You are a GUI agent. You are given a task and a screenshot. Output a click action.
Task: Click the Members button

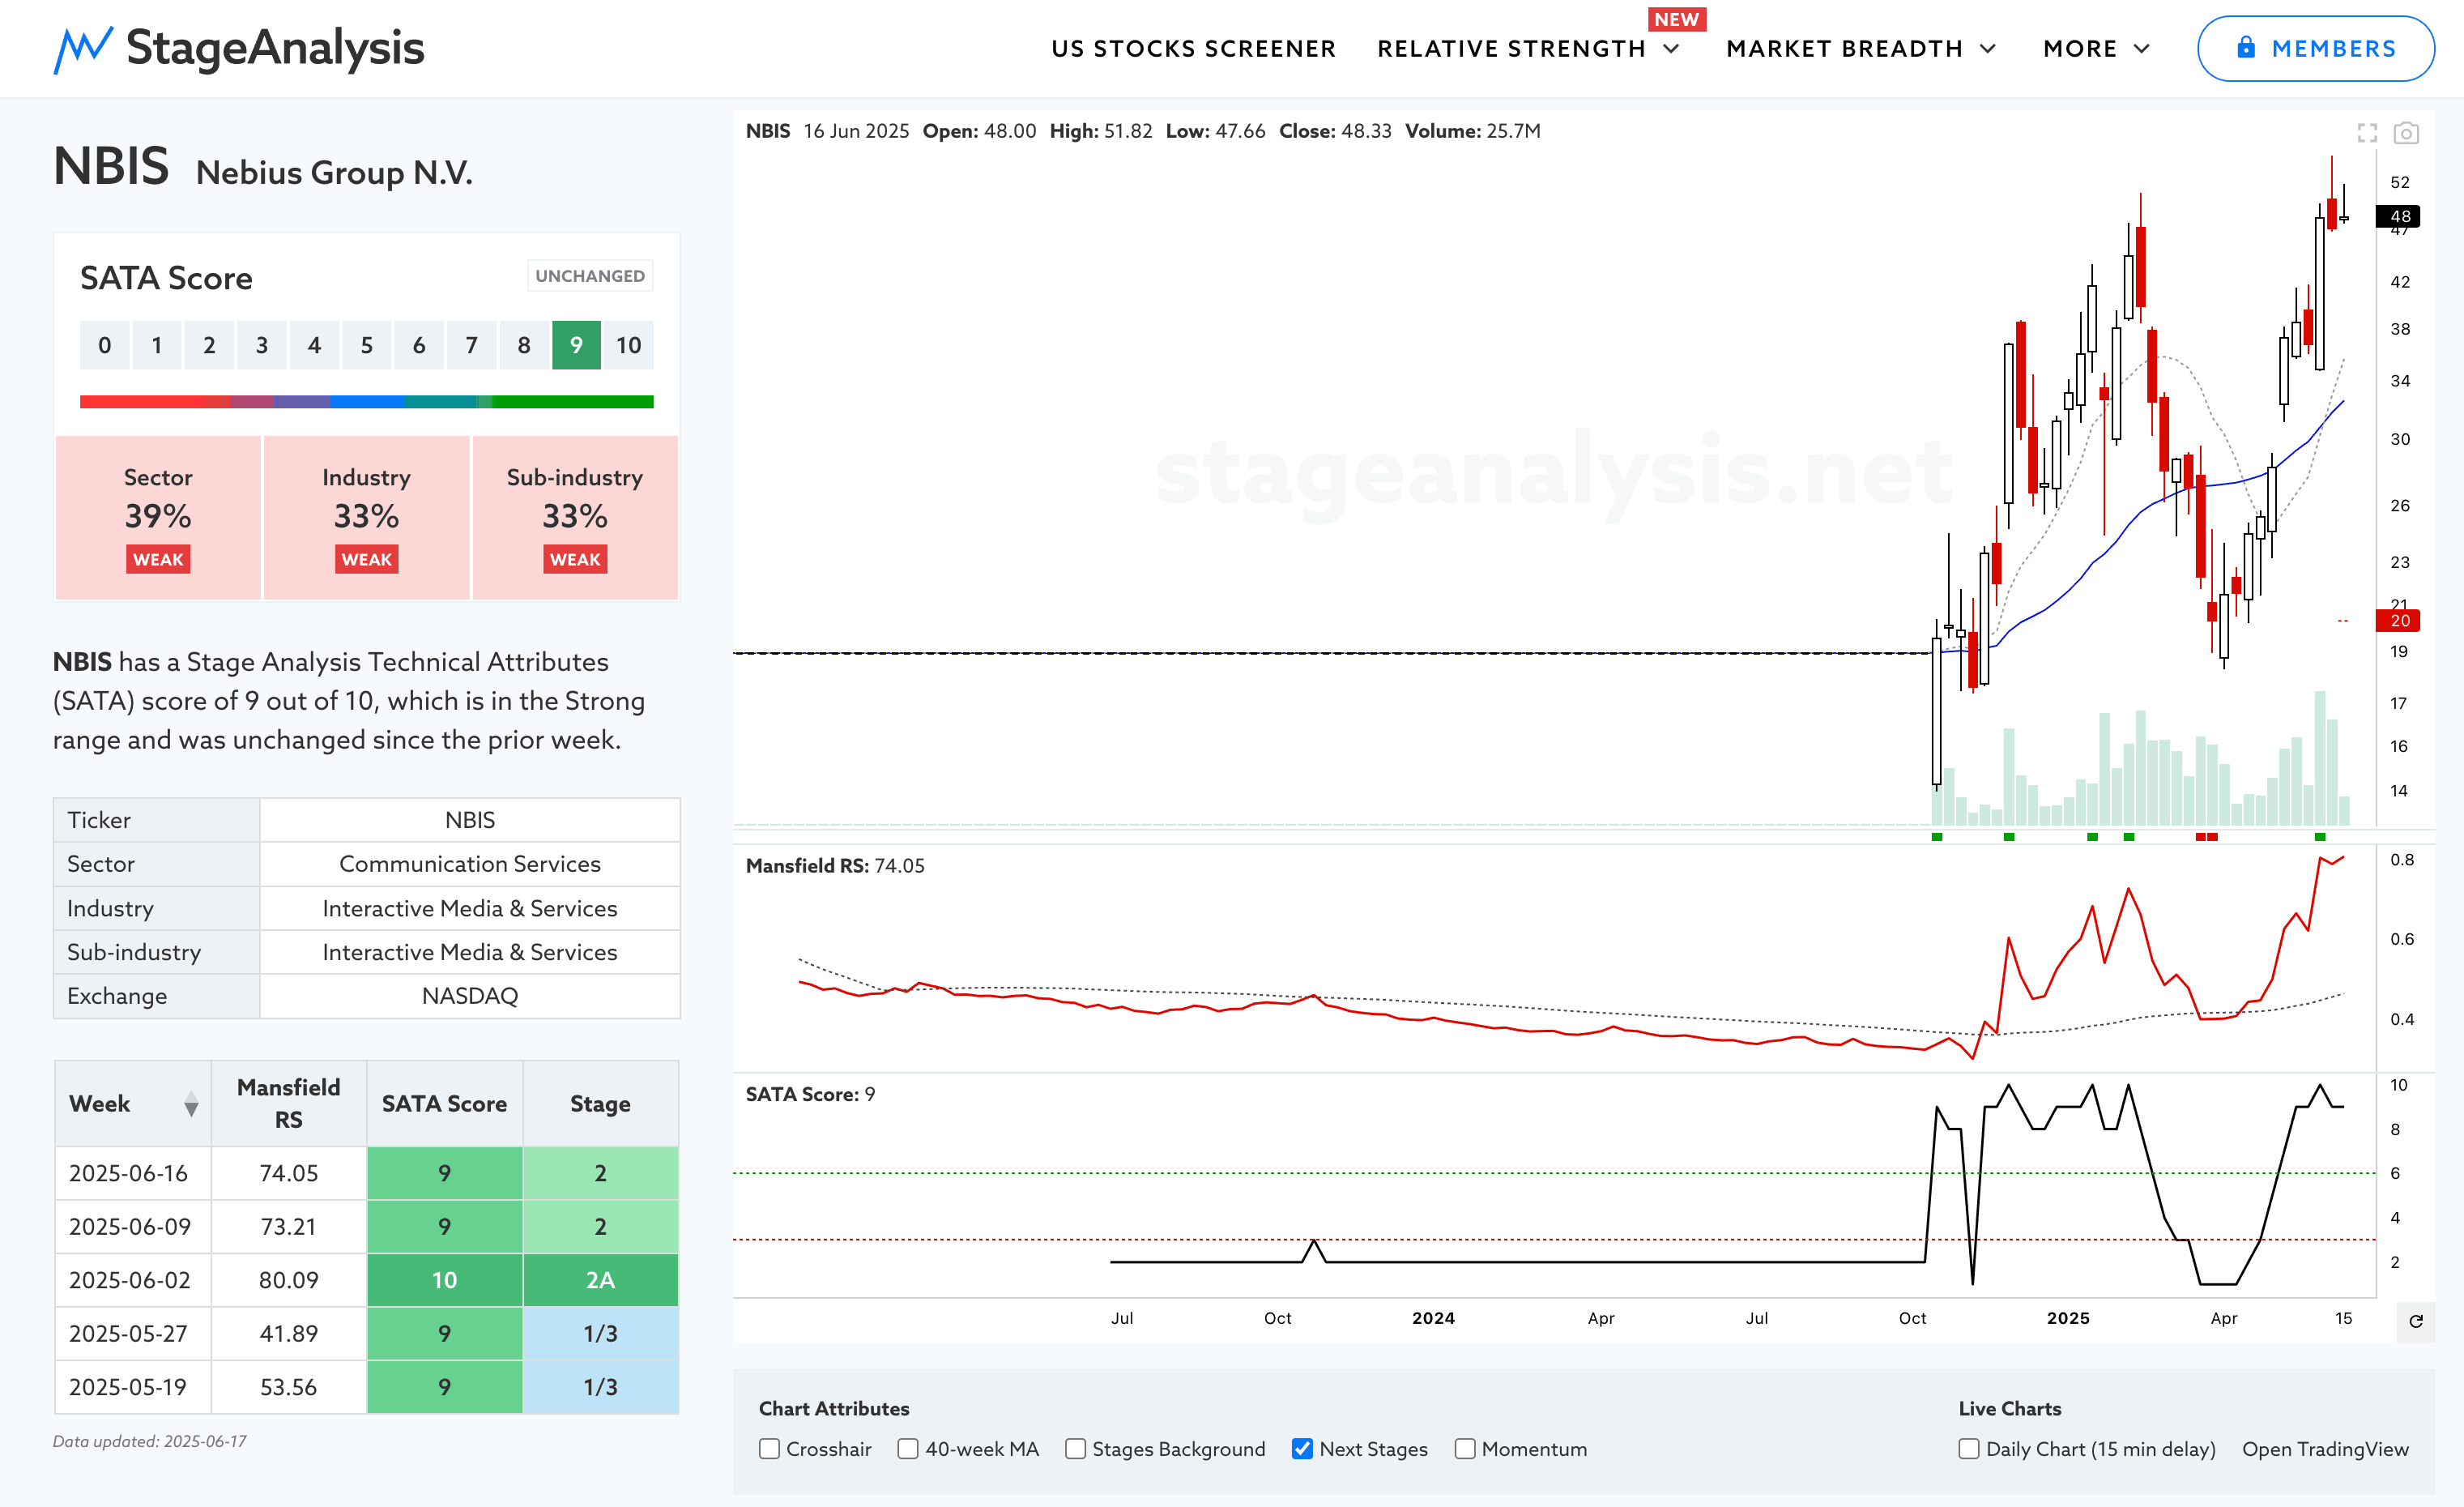pos(2315,49)
